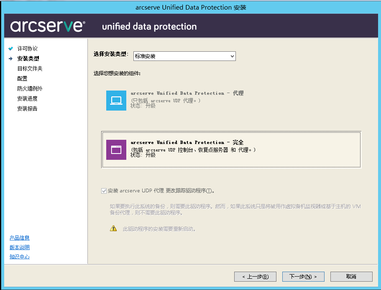This screenshot has height=290, width=381.
Task: Click the arcserve logo in the header
Action: tap(48, 26)
